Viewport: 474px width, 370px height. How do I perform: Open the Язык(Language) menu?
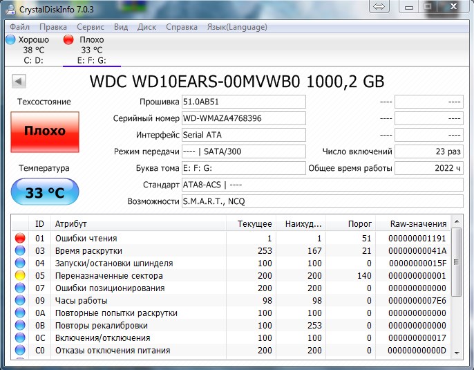(237, 27)
